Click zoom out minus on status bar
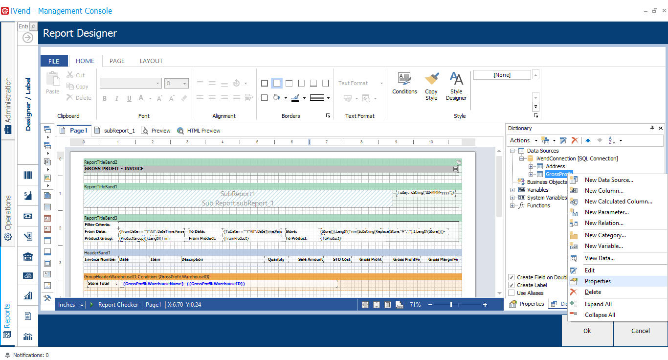The image size is (668, 360). [430, 305]
